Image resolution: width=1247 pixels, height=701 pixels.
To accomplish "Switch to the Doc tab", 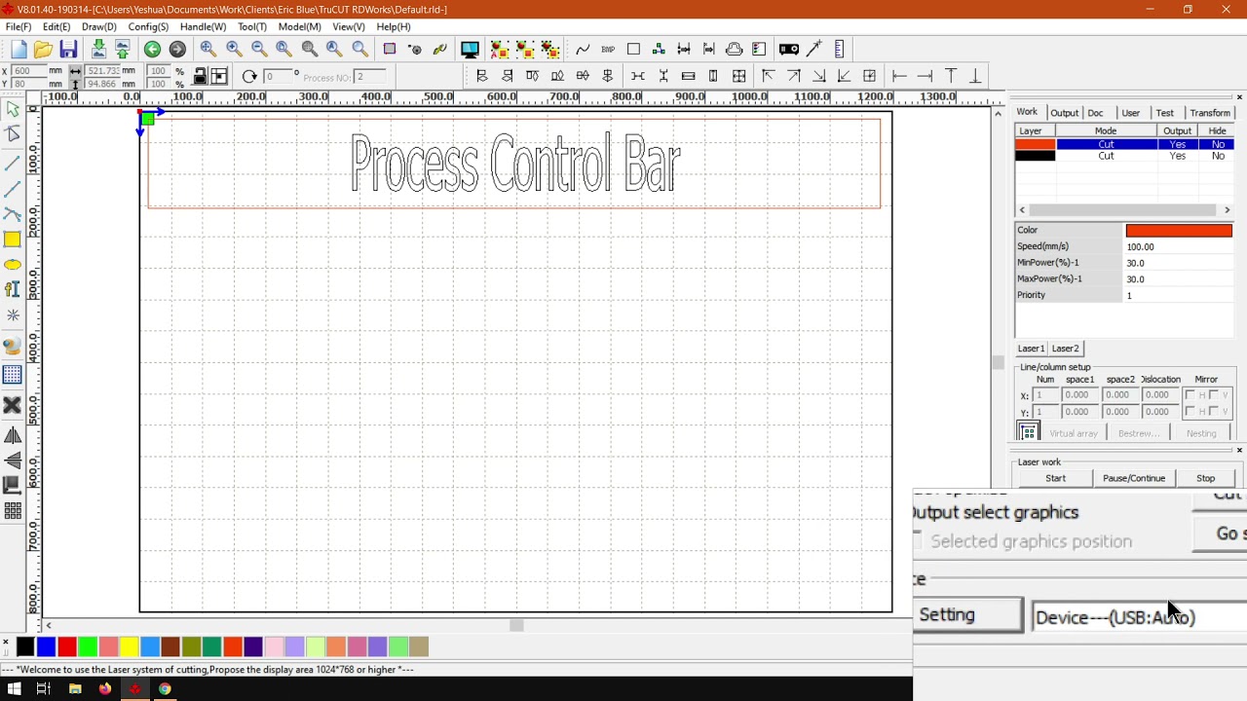I will coord(1095,113).
